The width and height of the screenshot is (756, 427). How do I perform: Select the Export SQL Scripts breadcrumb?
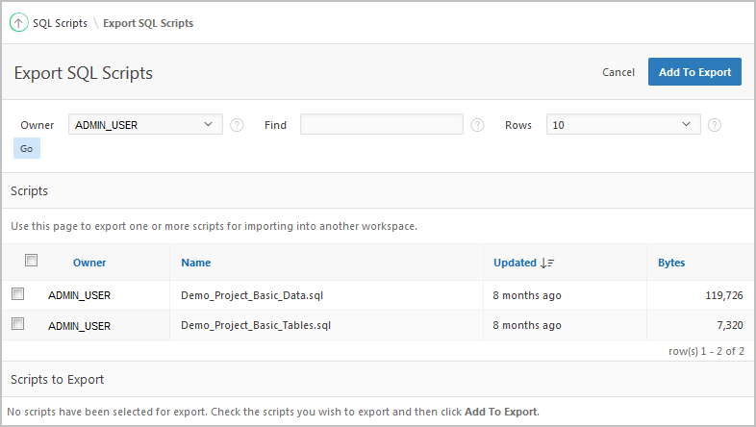pos(148,23)
